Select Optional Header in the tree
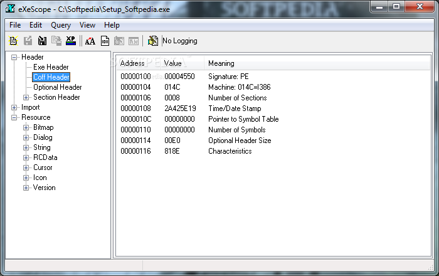 (58, 87)
